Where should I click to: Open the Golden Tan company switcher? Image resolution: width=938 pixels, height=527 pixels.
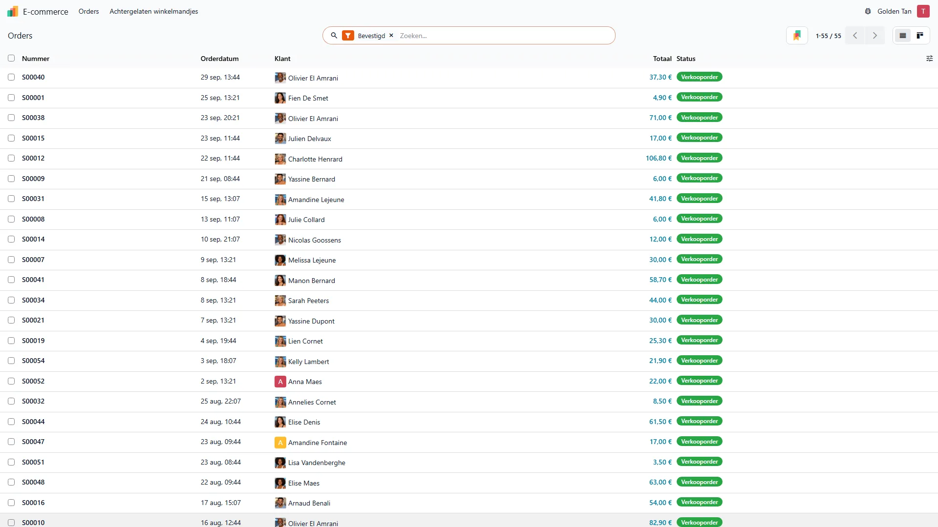coord(894,11)
